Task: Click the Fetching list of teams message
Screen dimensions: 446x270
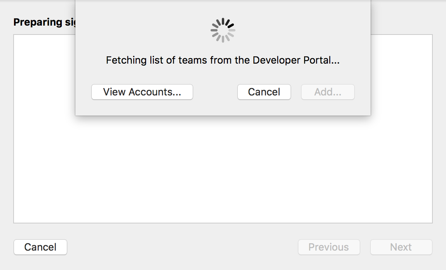Action: [223, 61]
